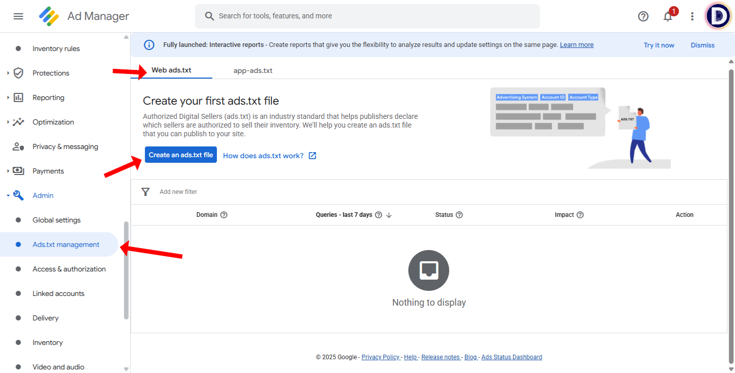Image resolution: width=735 pixels, height=373 pixels.
Task: Open Inventory rules in sidebar
Action: tap(56, 48)
